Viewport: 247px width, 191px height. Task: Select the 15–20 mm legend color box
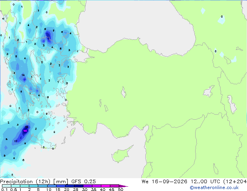tap(61, 186)
